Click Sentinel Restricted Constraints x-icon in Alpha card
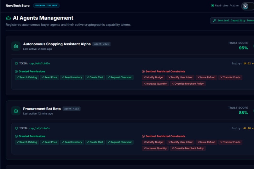 tap(143, 71)
